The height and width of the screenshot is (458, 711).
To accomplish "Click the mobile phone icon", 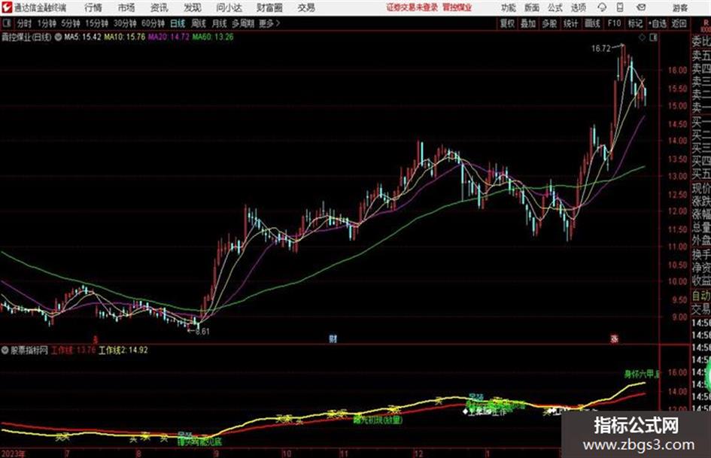I will 620,8.
